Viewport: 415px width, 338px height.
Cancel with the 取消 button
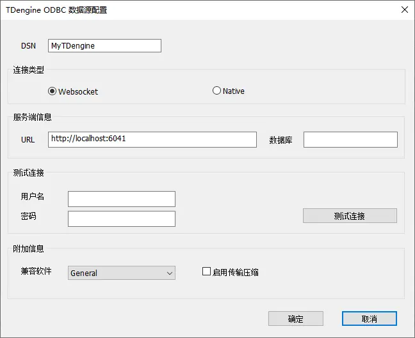tap(370, 318)
